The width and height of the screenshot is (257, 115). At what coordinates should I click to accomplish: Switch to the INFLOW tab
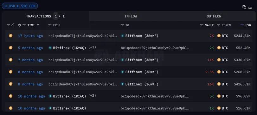(x=131, y=16)
